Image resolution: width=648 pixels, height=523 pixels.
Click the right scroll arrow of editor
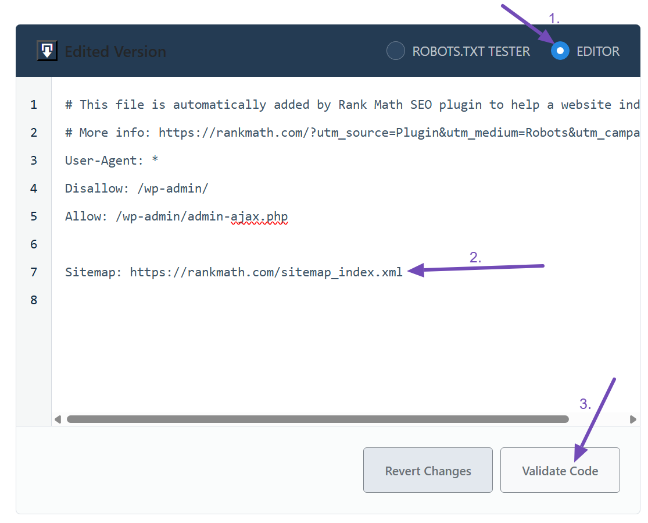click(633, 419)
